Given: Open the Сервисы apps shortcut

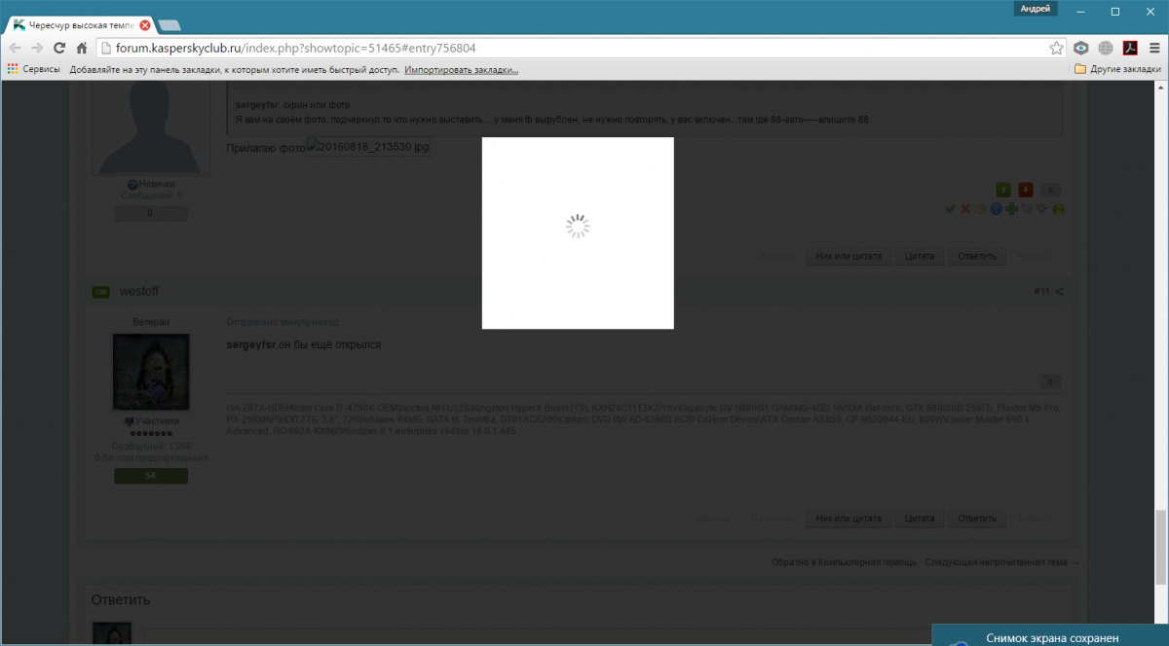Looking at the screenshot, I should (34, 69).
